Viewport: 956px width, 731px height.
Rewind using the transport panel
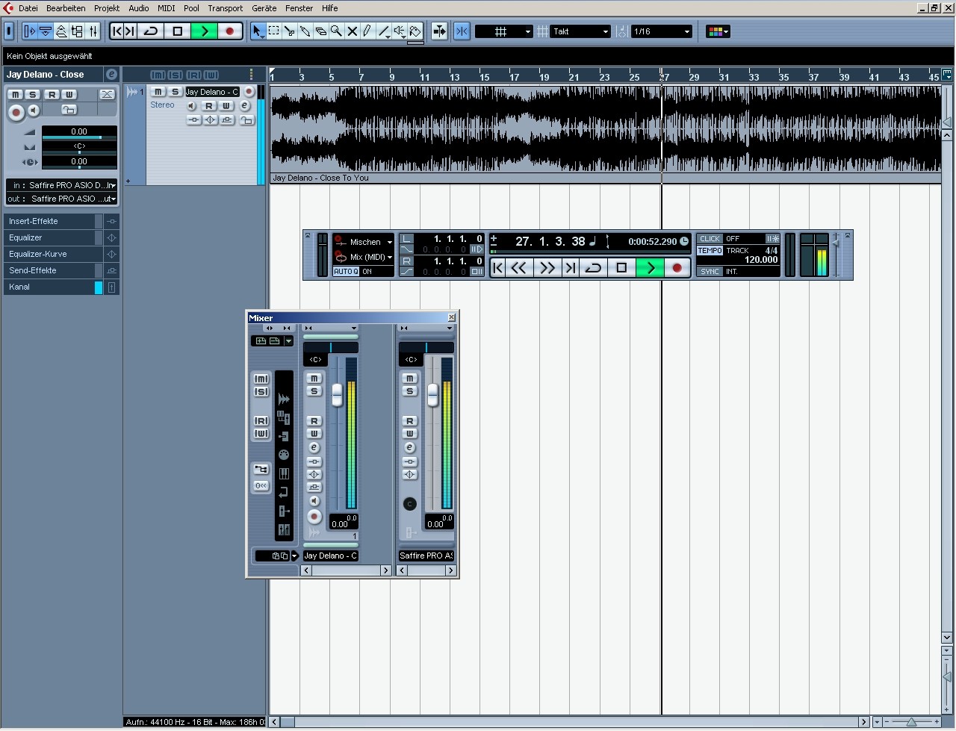point(519,267)
